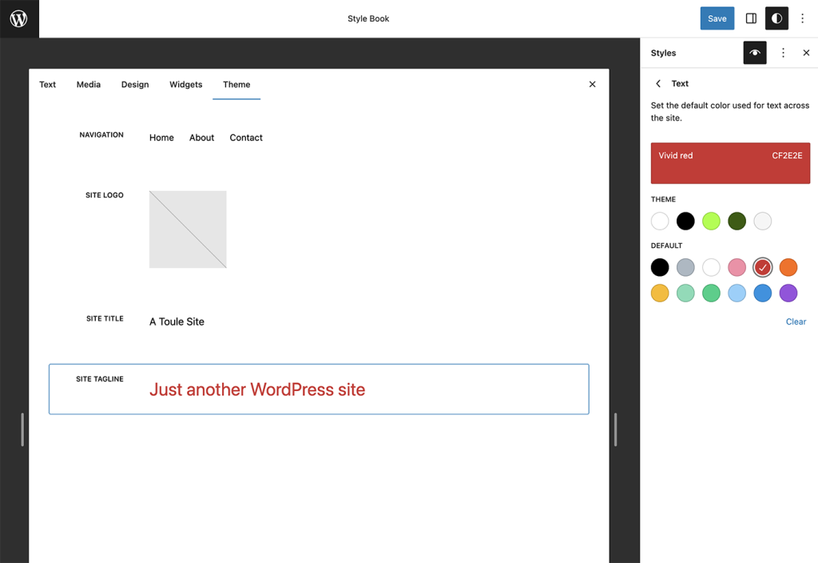Toggle the settings sidebar panel icon
This screenshot has height=563, width=818.
(750, 18)
